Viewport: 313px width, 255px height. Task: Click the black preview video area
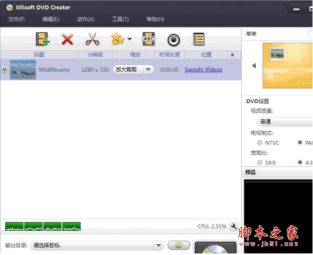(x=278, y=217)
